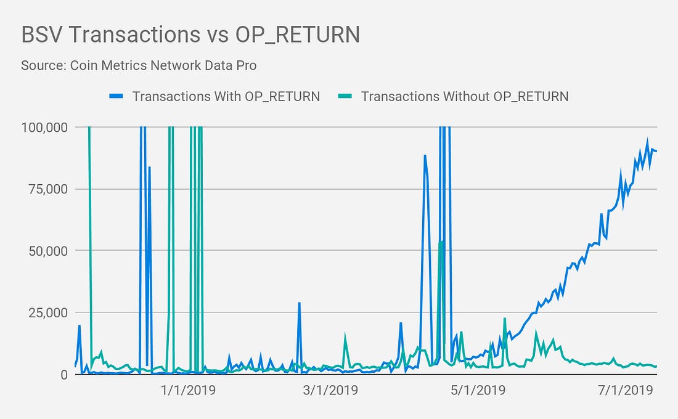Toggle the "Transactions With OP_RETURN" legend label
This screenshot has width=678, height=419.
226,97
